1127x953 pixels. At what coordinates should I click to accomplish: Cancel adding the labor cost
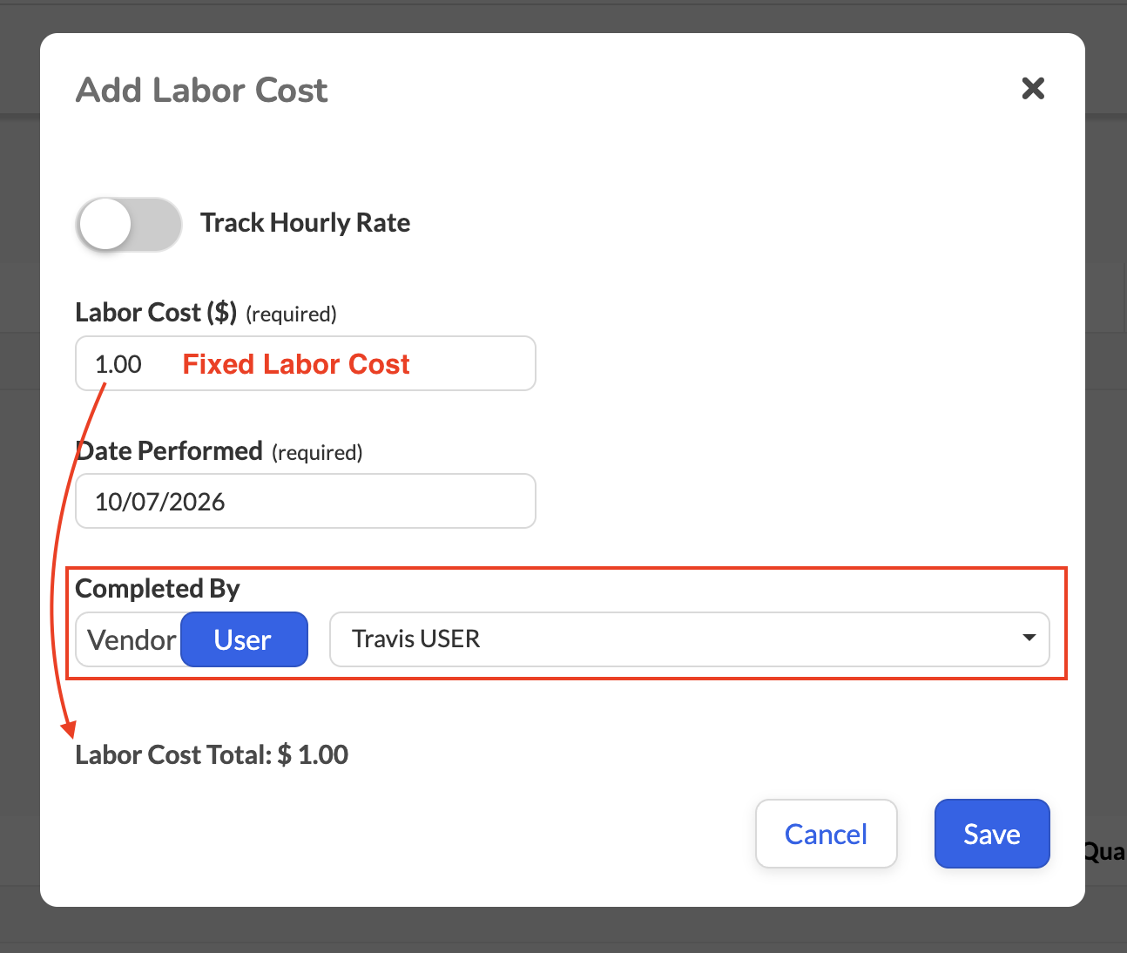click(827, 834)
